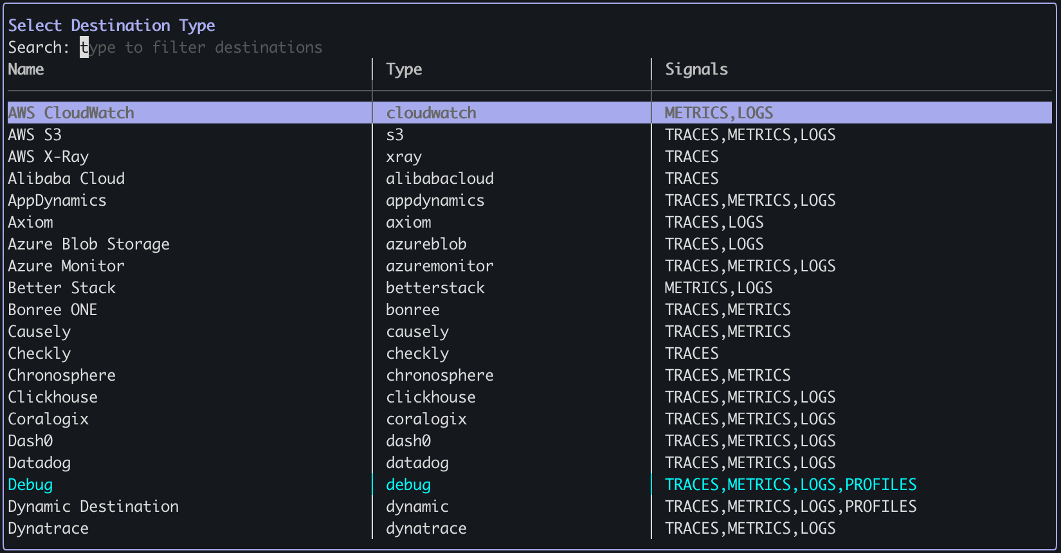Screen dimensions: 1061x553
Task: Choose the AWS S3 destination name
Action: coord(35,135)
